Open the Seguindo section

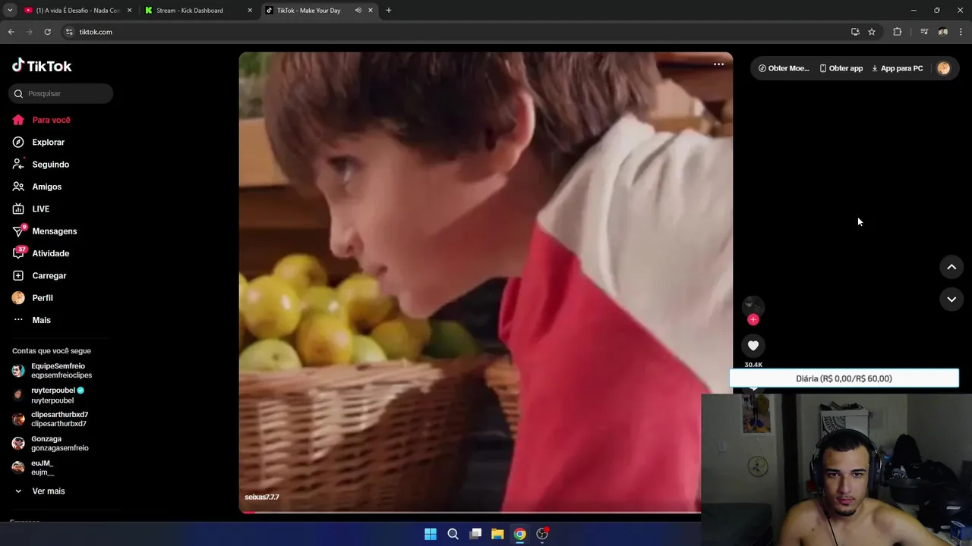50,165
